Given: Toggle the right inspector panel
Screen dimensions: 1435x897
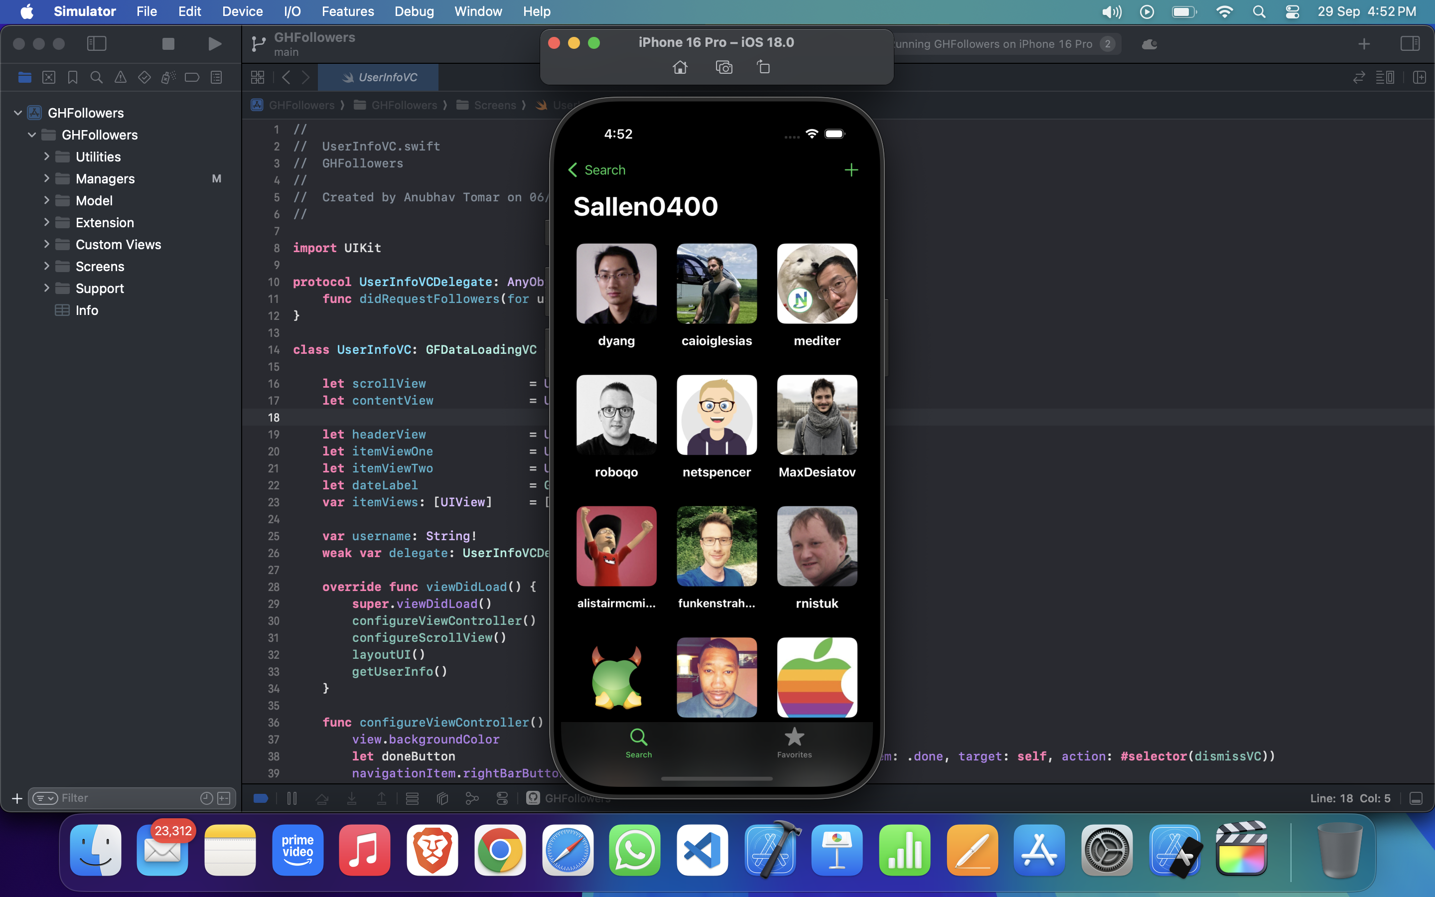Looking at the screenshot, I should (1410, 44).
